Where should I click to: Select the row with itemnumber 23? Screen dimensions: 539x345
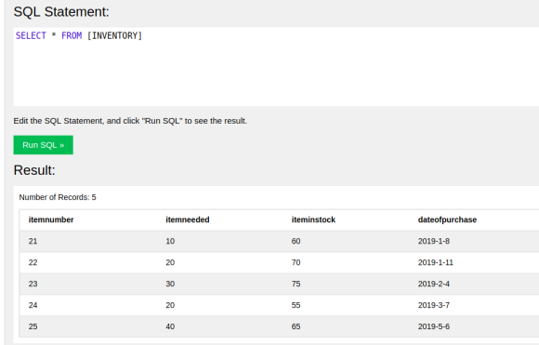279,284
